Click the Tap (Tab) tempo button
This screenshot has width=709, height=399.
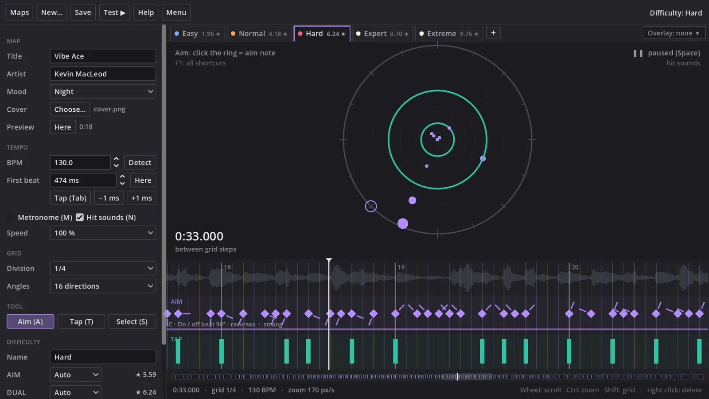click(70, 198)
